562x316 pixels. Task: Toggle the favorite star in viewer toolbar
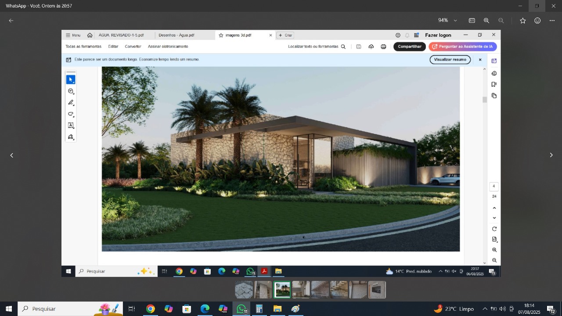pyautogui.click(x=523, y=21)
